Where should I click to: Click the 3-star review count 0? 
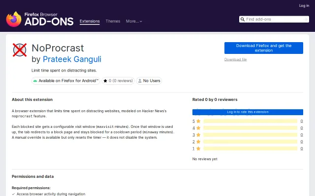tap(302, 135)
